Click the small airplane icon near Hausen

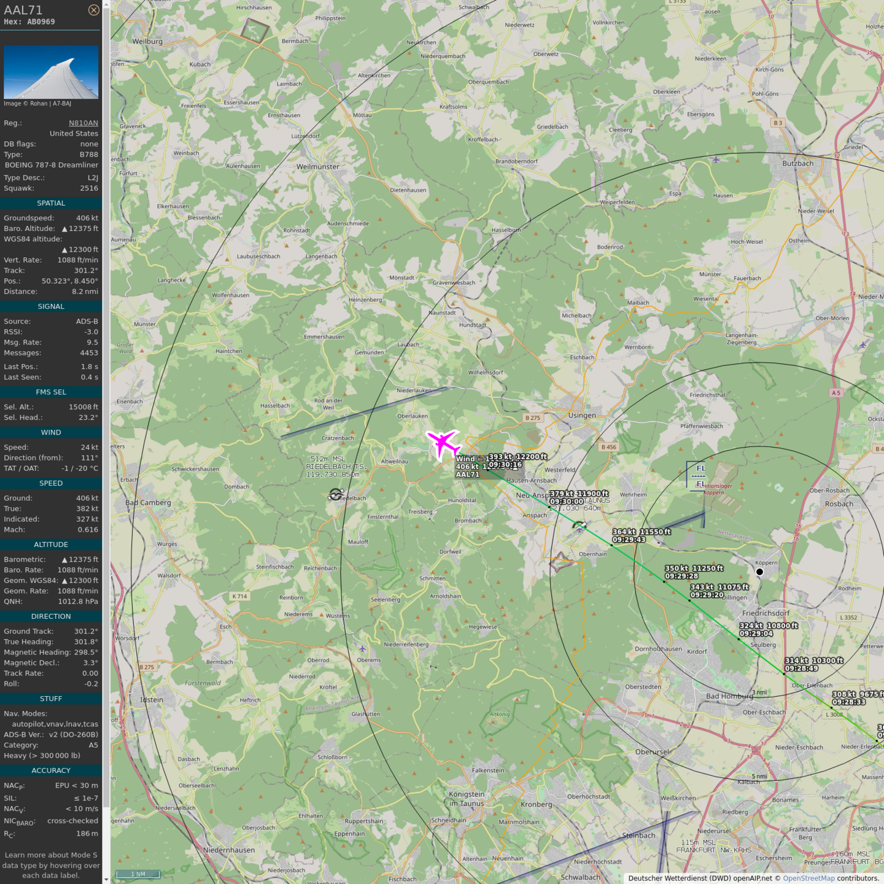pyautogui.click(x=716, y=160)
